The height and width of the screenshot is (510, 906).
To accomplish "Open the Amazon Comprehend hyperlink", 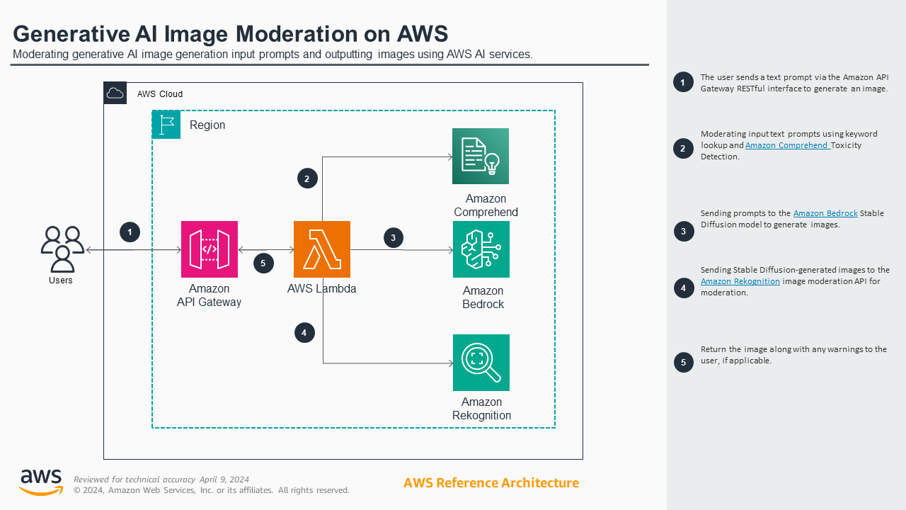I will (x=787, y=145).
